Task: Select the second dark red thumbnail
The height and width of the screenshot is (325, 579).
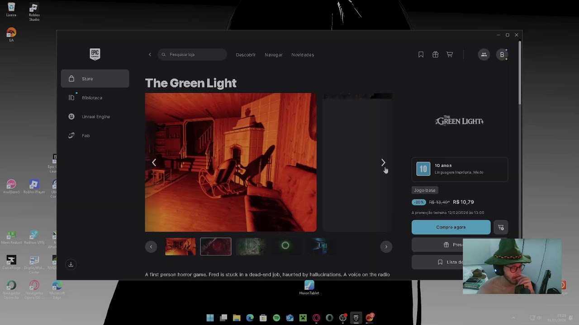Action: [x=216, y=246]
